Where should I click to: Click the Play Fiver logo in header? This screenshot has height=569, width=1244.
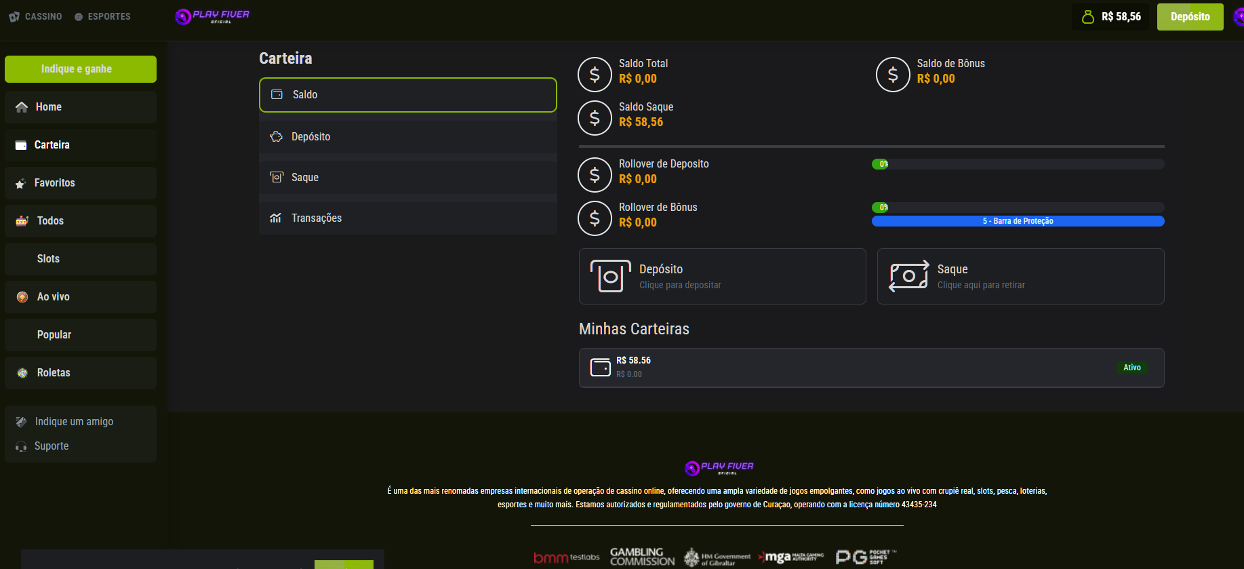pos(212,16)
